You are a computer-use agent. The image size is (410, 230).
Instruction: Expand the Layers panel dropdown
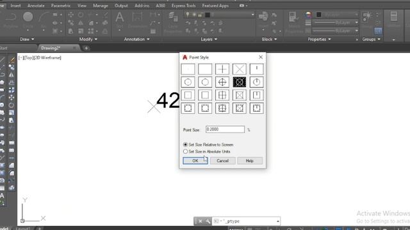pyautogui.click(x=209, y=40)
